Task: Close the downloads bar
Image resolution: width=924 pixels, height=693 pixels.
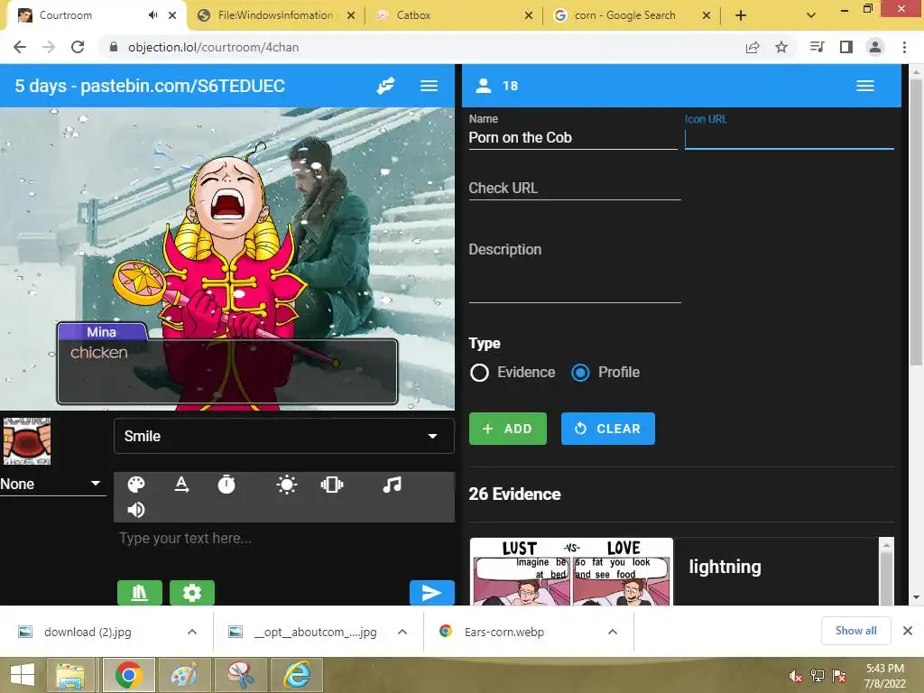Action: (908, 631)
